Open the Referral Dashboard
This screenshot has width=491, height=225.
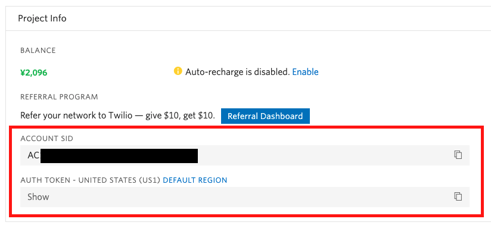(265, 116)
